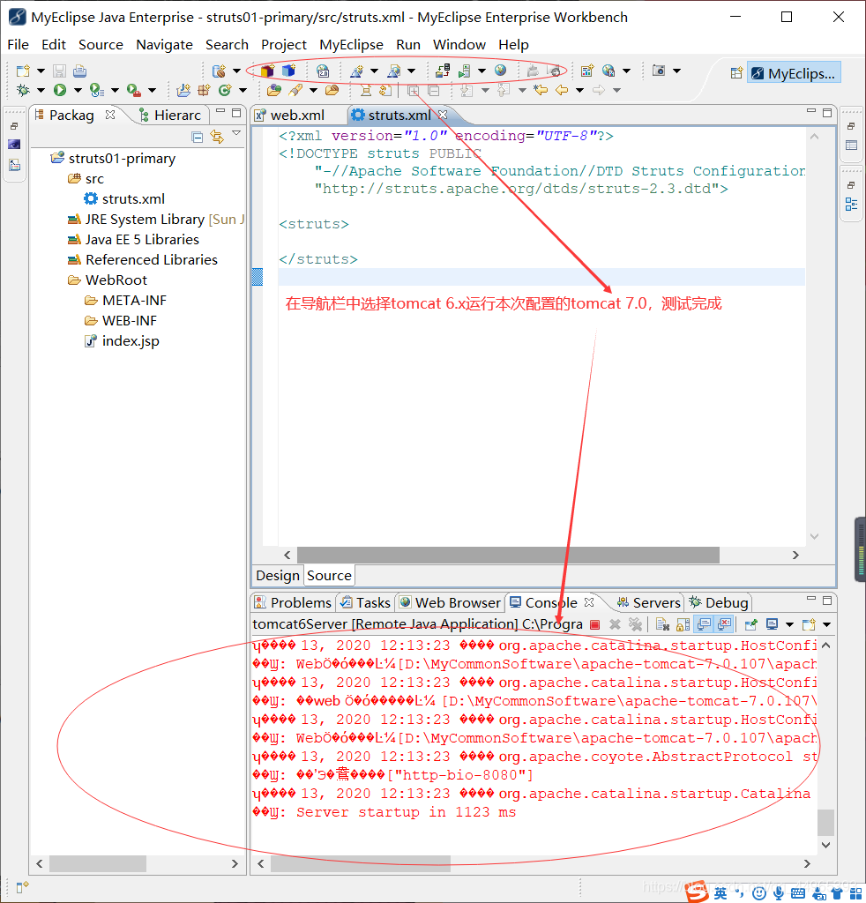Click the globe web browser toolbar icon
The height and width of the screenshot is (903, 866).
click(x=500, y=71)
